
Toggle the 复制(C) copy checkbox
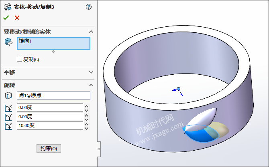pyautogui.click(x=19, y=59)
